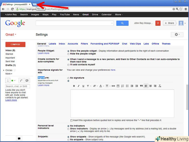Bookmark page with star icon
The height and width of the screenshot is (142, 189).
coord(181,9)
